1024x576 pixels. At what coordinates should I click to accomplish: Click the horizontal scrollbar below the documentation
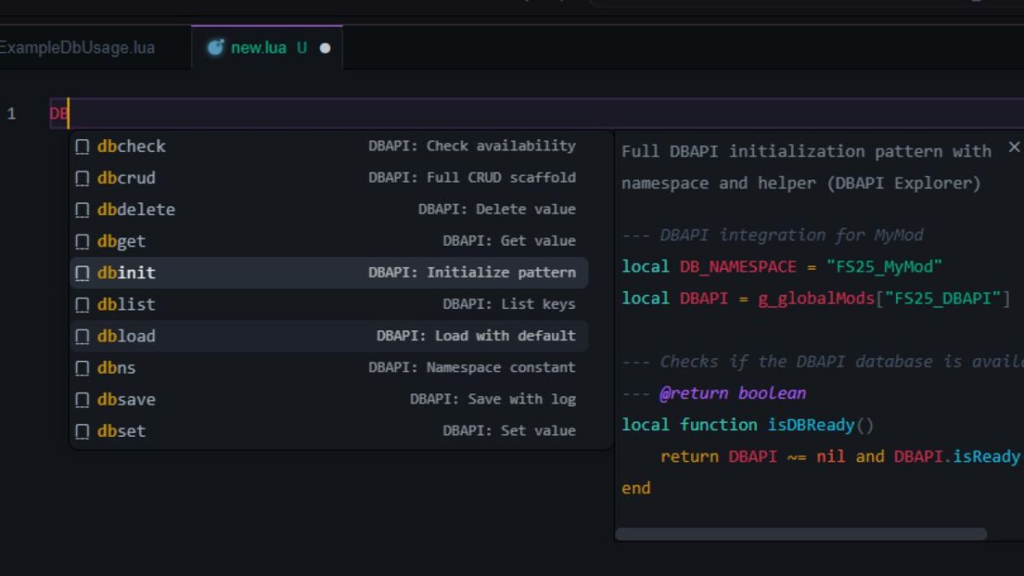(x=802, y=532)
